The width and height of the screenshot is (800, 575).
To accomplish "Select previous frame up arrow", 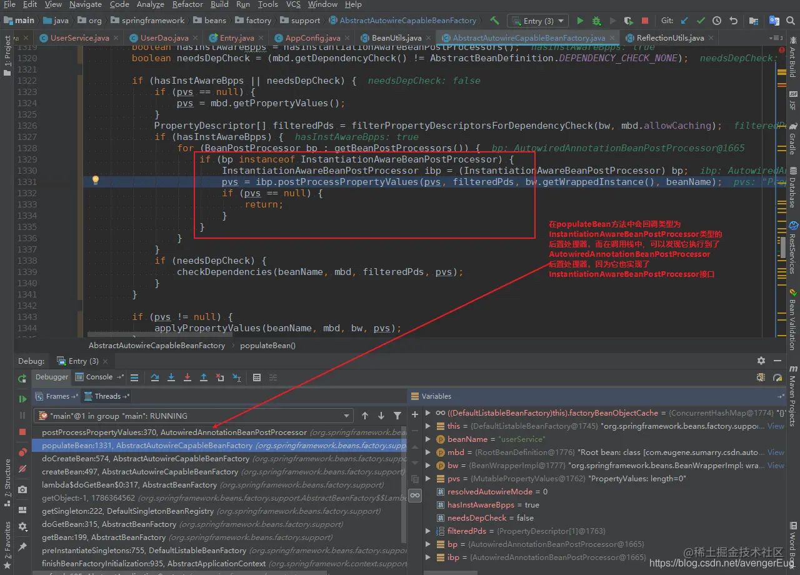I will (365, 416).
